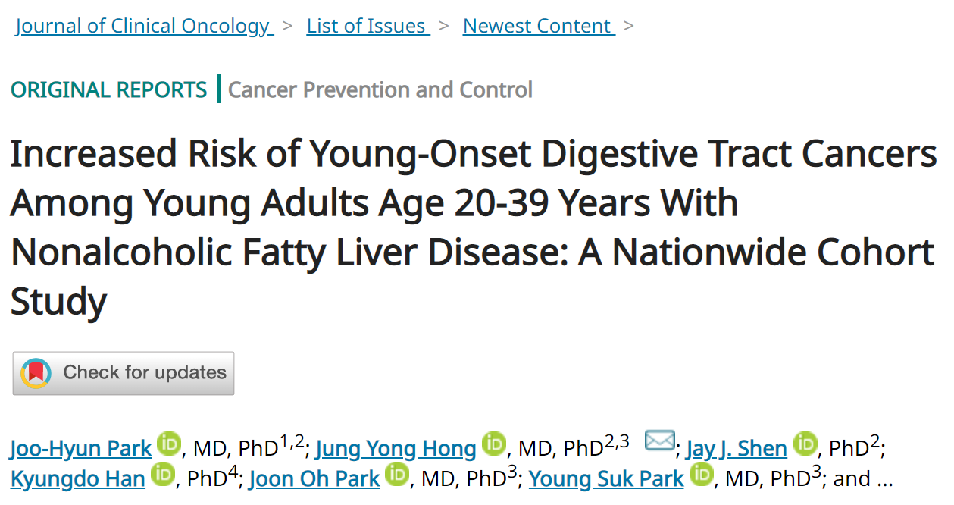This screenshot has width=954, height=505.
Task: Go to Journal of Clinical Oncology breadcrumb
Action: pyautogui.click(x=144, y=26)
